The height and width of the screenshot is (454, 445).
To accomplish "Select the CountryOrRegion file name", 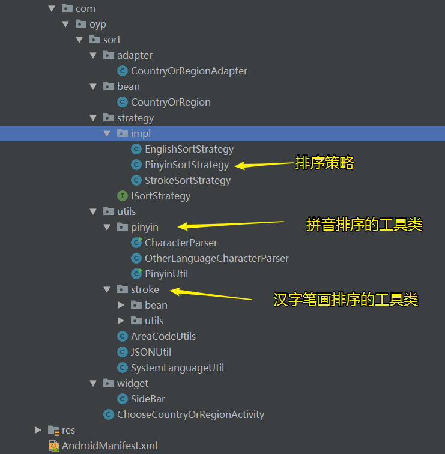I will click(x=171, y=103).
